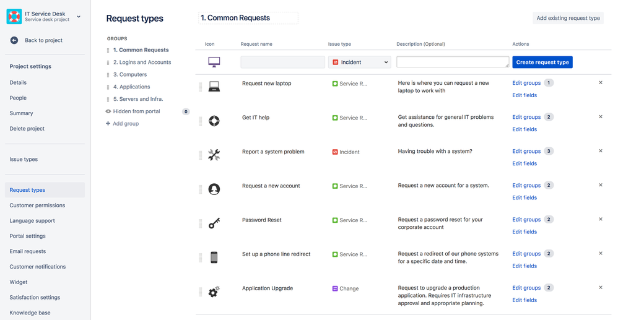The height and width of the screenshot is (320, 618).
Task: Click the Add group link
Action: pos(126,124)
